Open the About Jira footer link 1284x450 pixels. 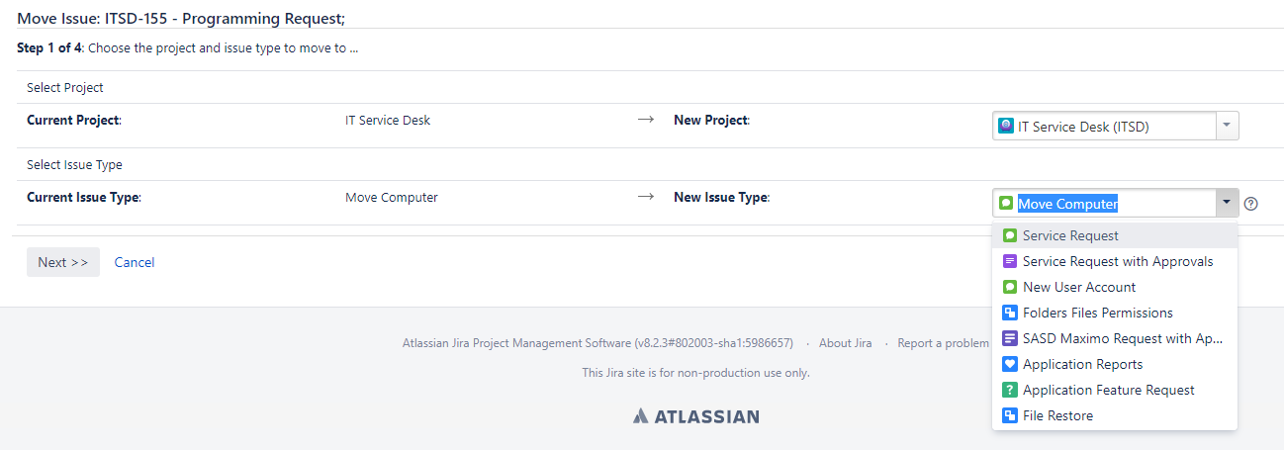pyautogui.click(x=845, y=343)
